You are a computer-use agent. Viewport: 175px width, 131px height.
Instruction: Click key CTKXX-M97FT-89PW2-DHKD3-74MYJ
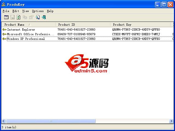click(136, 34)
